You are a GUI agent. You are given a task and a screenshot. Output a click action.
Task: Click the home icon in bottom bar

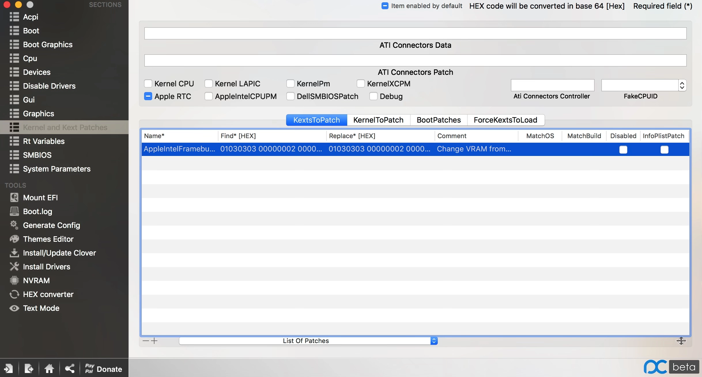pos(49,368)
